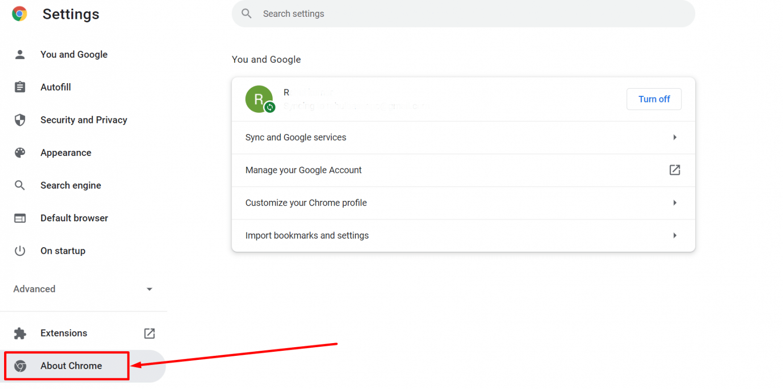Click the Chrome logo beside About Chrome
Screen dimensions: 783x389
(x=20, y=366)
